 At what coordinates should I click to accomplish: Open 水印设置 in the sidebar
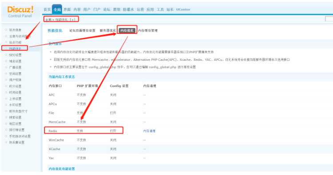(x=15, y=105)
